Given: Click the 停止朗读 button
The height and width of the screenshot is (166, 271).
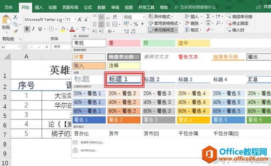Looking at the screenshot, I should tap(238, 23).
